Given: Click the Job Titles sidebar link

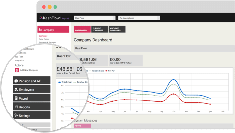Looking at the screenshot, I should tap(19, 56).
